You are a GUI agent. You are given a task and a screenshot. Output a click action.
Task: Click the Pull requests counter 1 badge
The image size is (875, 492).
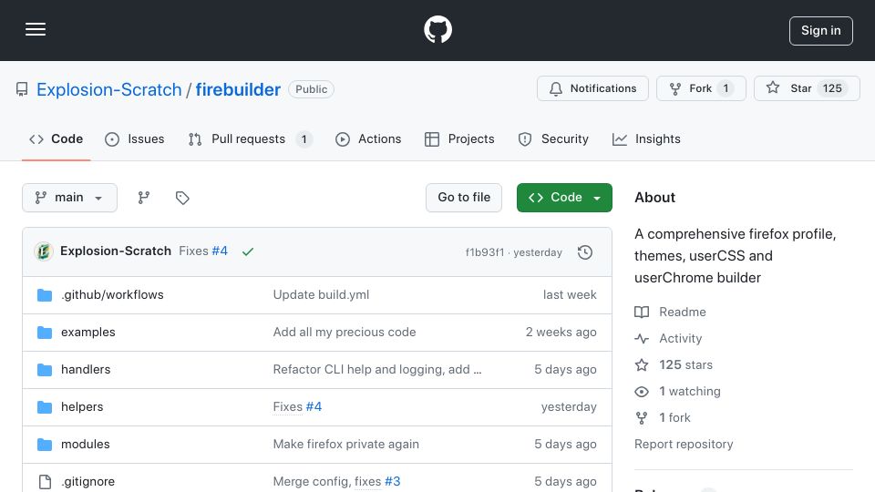[304, 138]
